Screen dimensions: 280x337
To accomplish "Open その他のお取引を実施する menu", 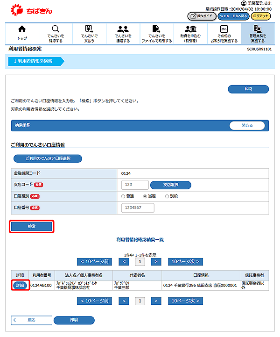I will point(224,33).
